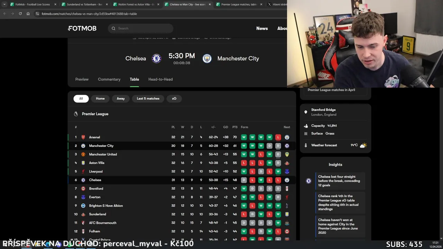Click the AFC Bournemouth badge in table
The height and width of the screenshot is (249, 443).
pos(83,223)
